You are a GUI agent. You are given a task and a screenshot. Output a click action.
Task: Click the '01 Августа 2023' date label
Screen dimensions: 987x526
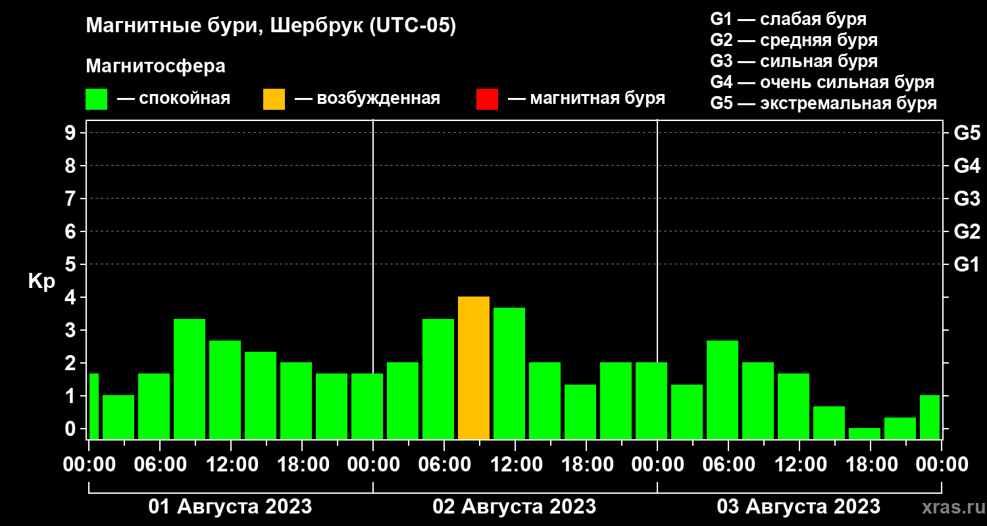pyautogui.click(x=230, y=507)
